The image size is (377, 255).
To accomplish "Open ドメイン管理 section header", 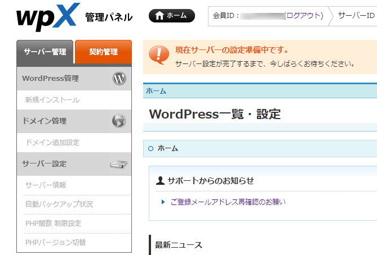I will pyautogui.click(x=74, y=121).
